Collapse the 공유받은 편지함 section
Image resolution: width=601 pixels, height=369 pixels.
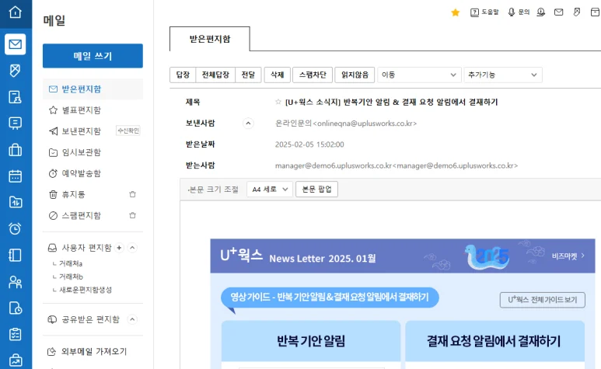[x=132, y=319]
